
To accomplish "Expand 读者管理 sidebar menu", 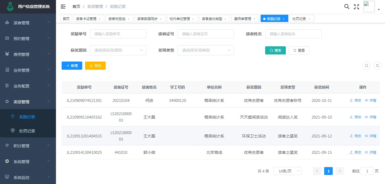I will pos(28,23).
